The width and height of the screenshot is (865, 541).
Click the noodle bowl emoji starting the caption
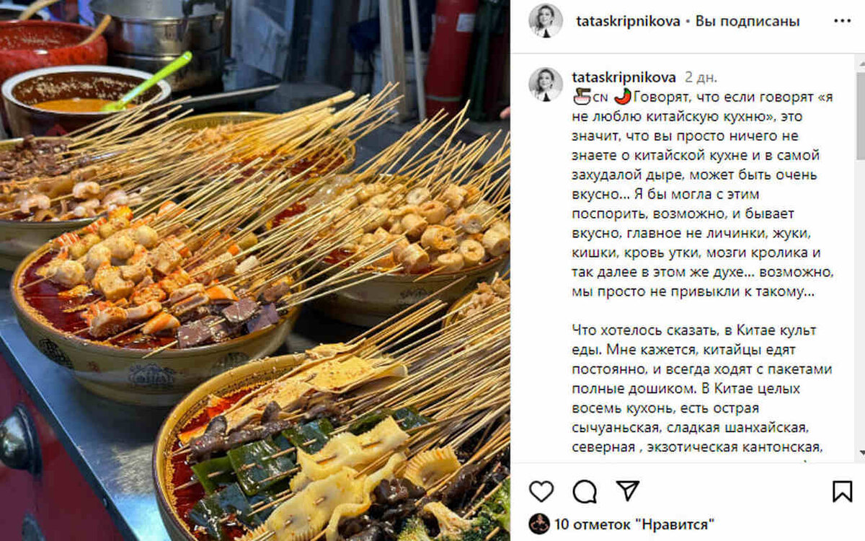click(x=581, y=96)
